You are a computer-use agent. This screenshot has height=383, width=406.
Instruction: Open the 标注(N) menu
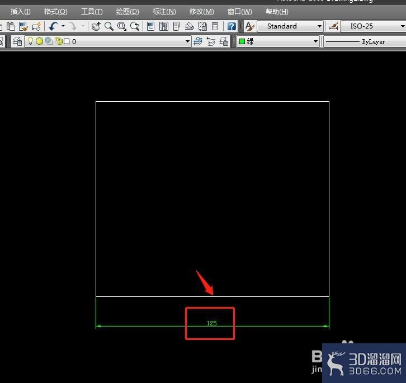click(x=164, y=12)
